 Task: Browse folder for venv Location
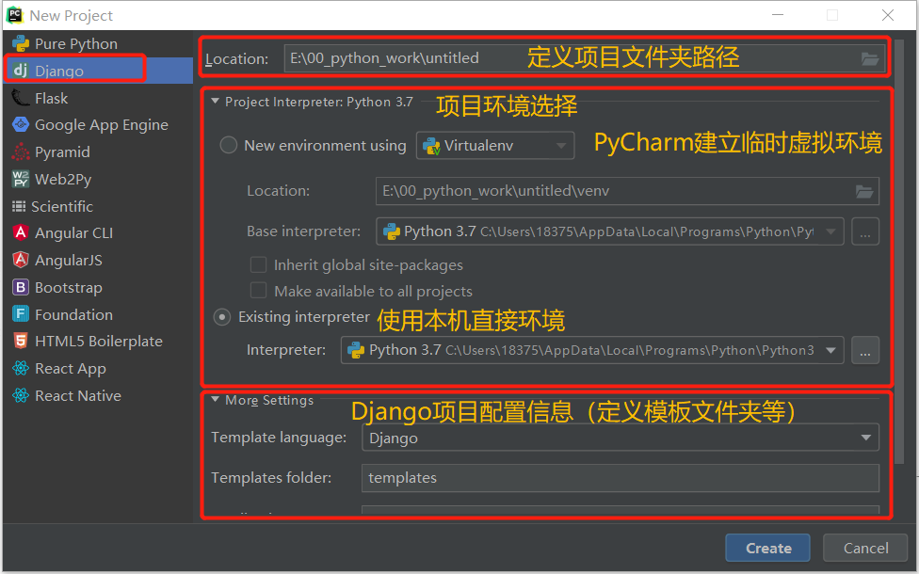point(864,192)
